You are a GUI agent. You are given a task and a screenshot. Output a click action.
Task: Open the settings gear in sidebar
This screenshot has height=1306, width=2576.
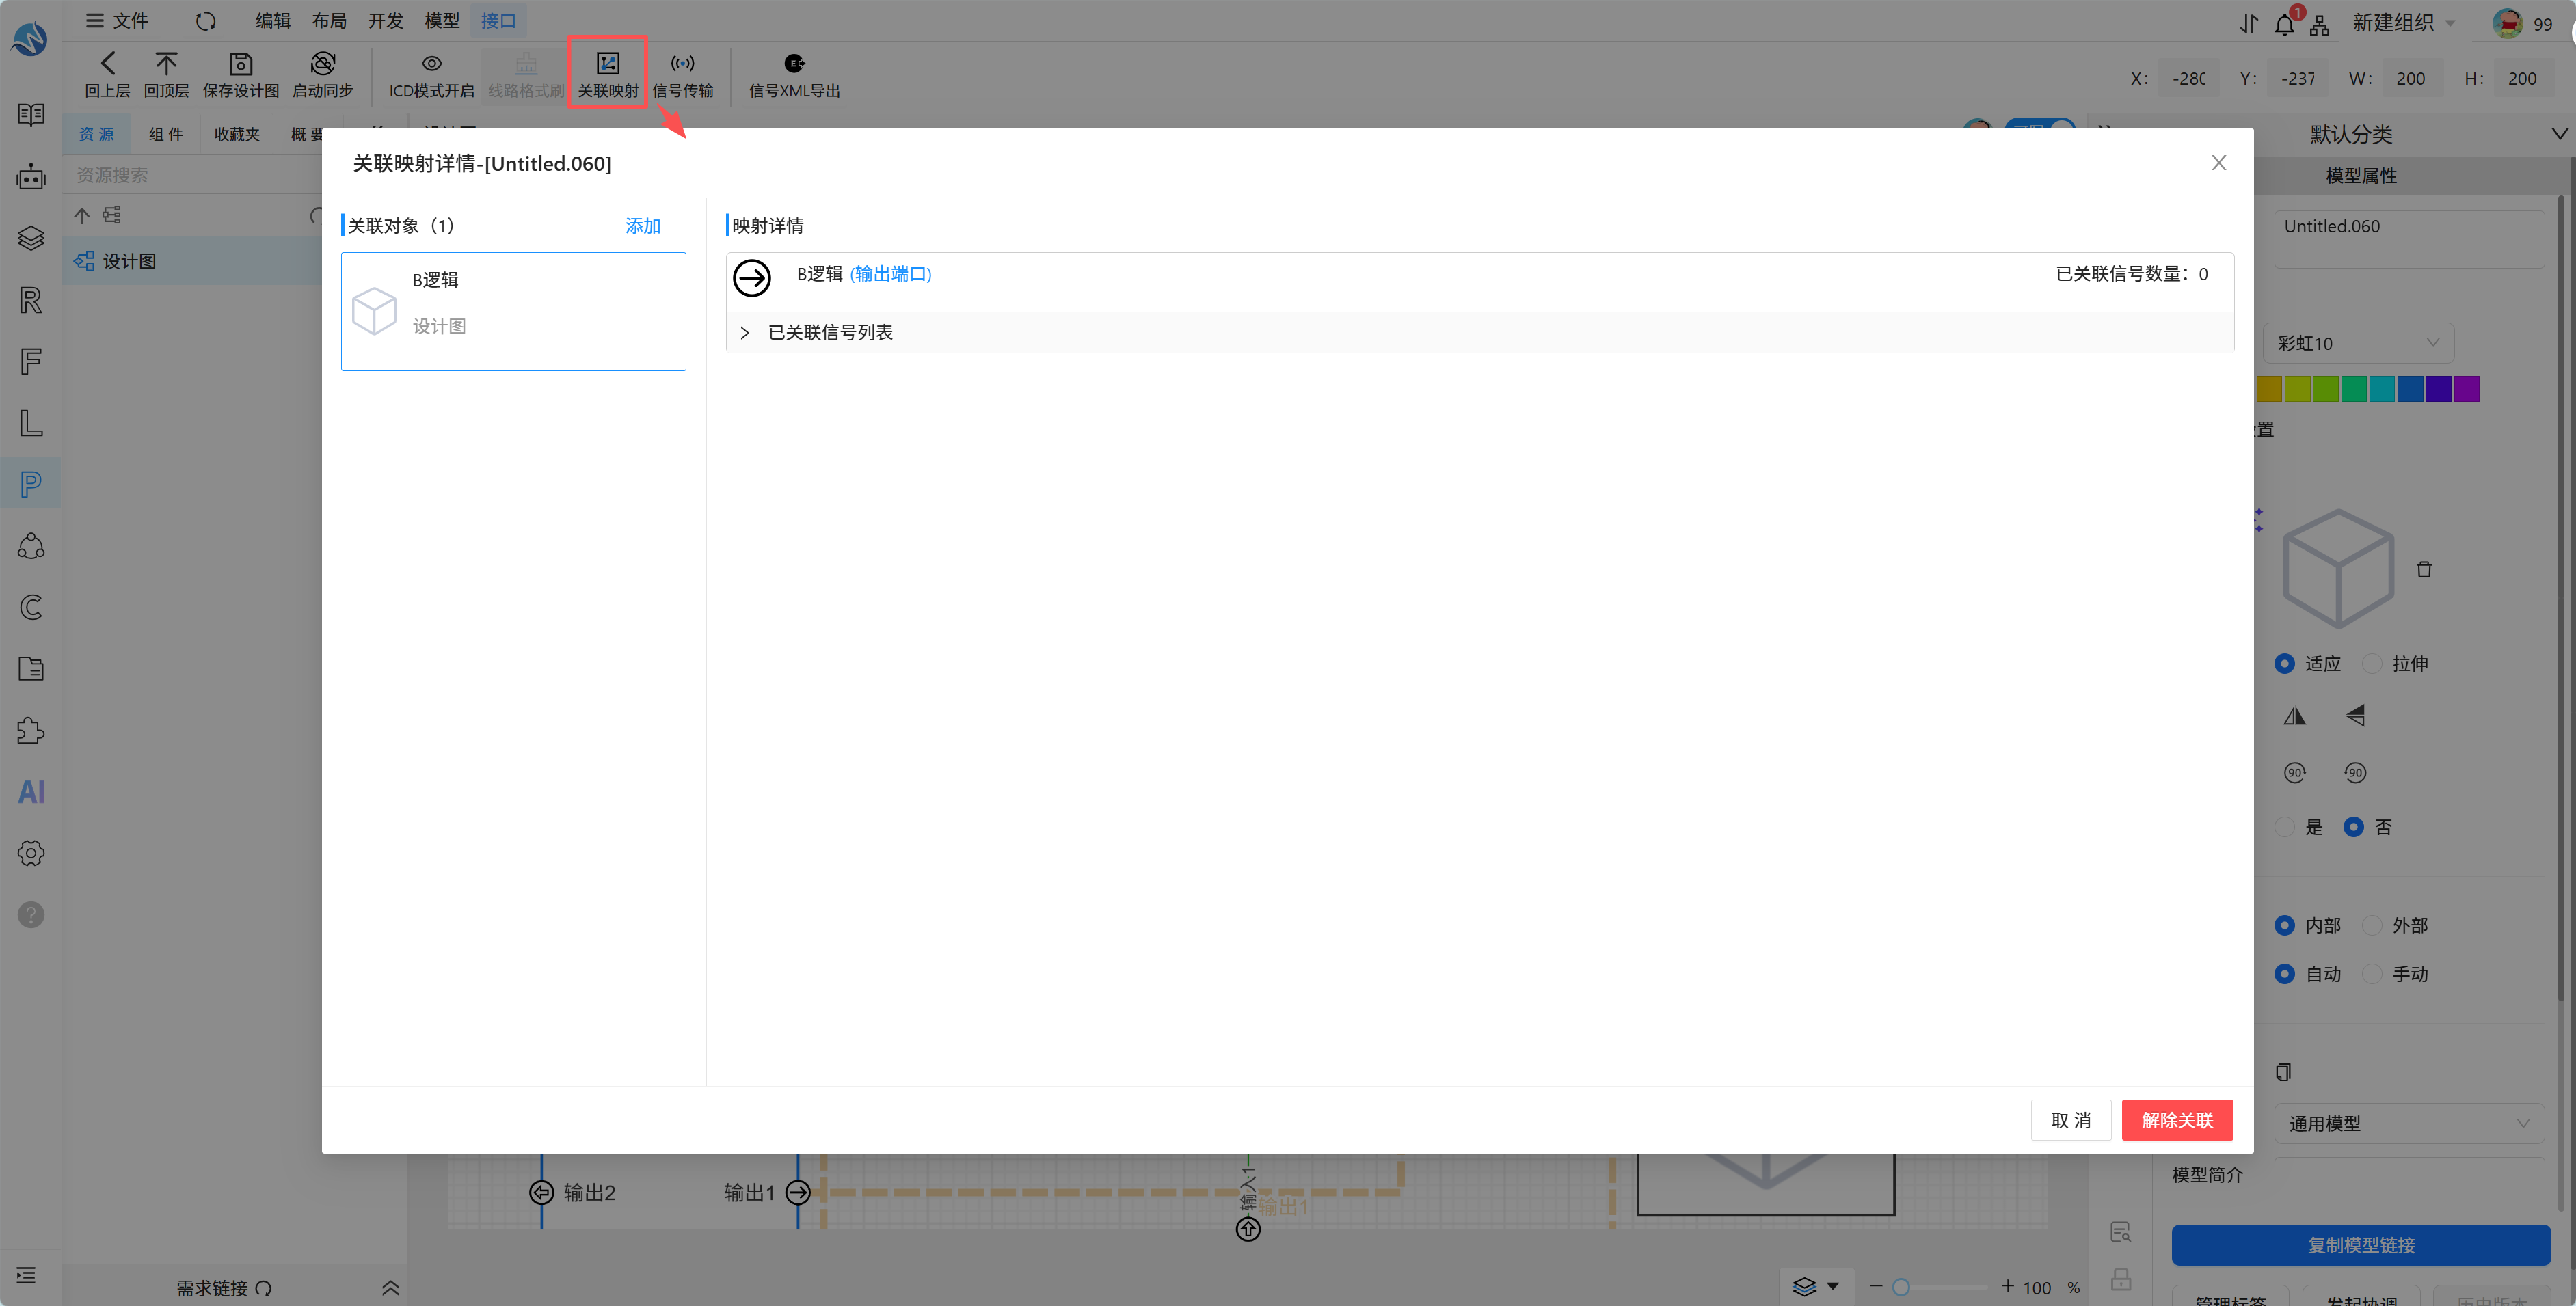31,853
